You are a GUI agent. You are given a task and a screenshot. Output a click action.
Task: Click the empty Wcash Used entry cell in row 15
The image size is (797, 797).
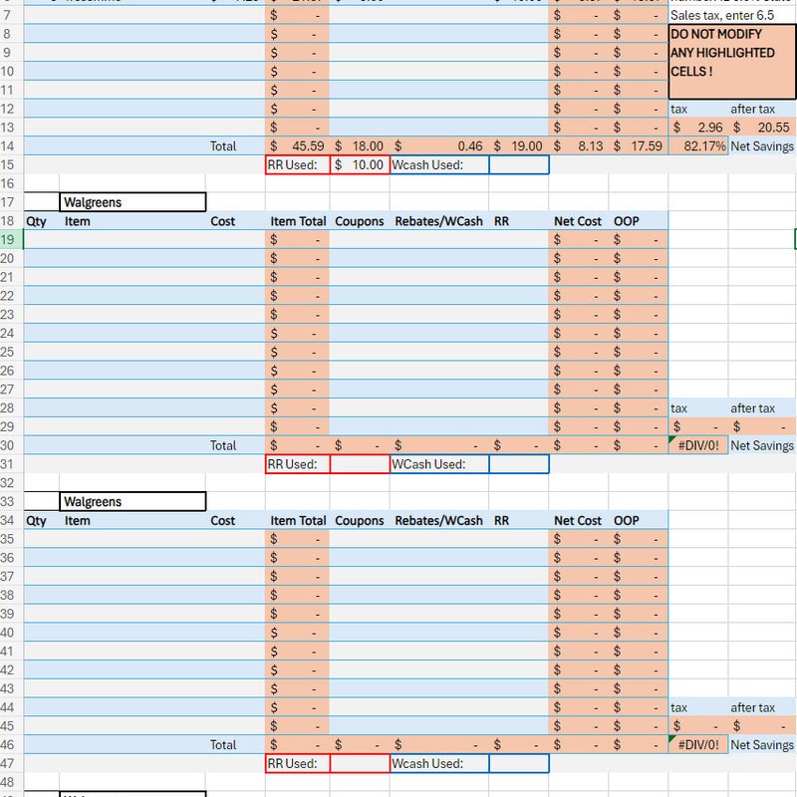point(518,164)
